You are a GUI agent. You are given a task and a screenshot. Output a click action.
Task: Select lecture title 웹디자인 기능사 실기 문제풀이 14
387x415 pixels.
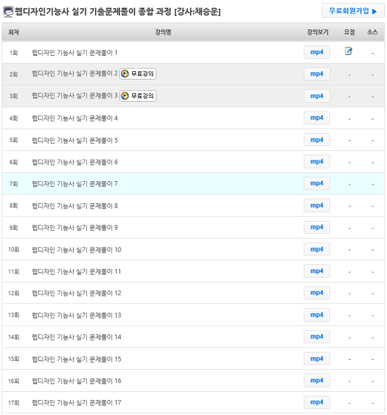pos(76,337)
